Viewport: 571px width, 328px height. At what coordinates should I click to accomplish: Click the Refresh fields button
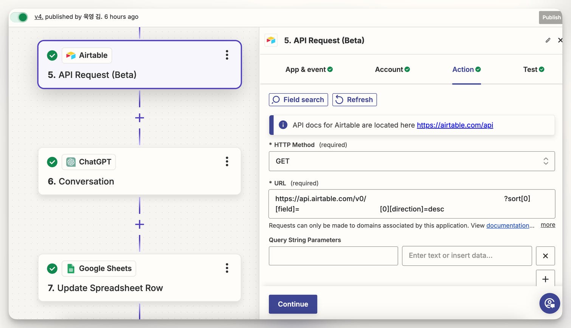(x=354, y=100)
